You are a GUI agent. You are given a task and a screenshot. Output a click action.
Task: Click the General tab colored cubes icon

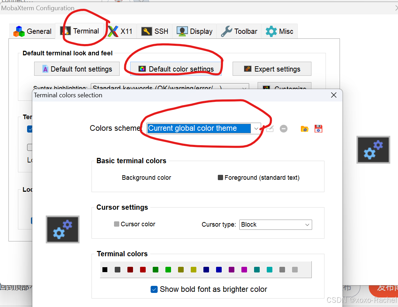tap(19, 31)
